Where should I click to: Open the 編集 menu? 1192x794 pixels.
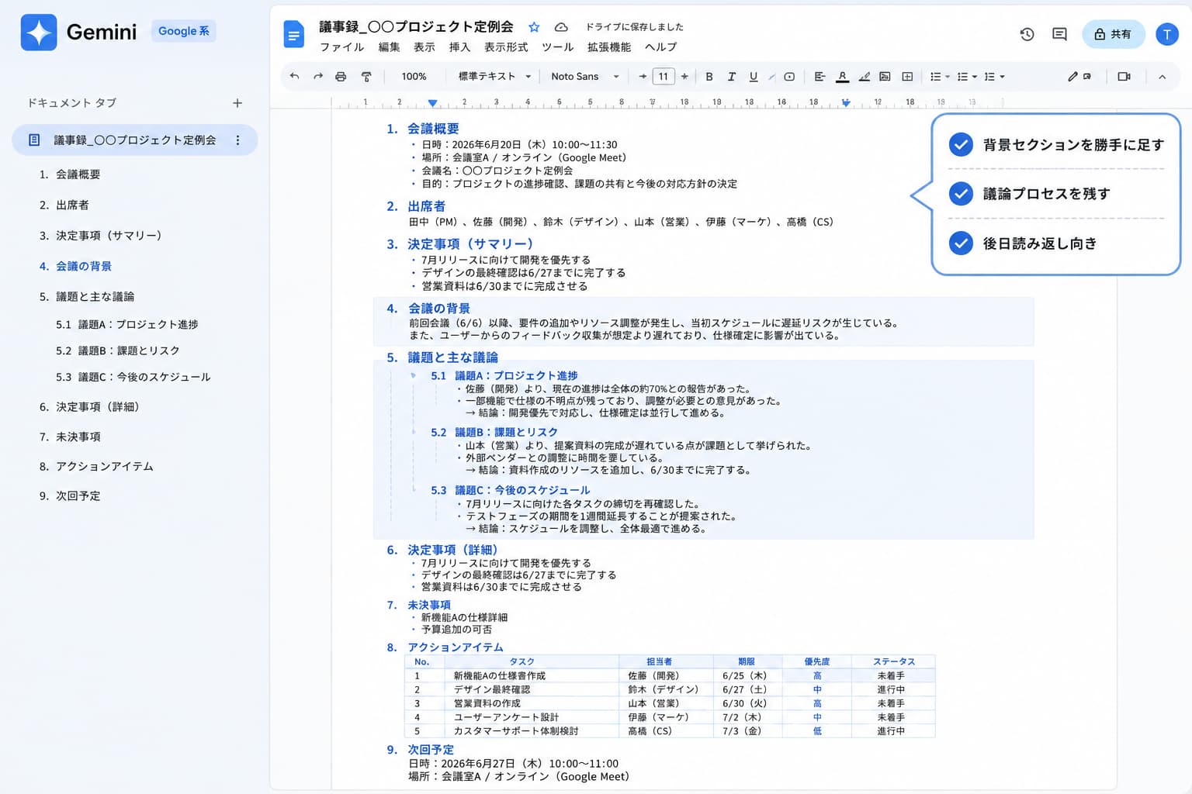click(x=390, y=47)
